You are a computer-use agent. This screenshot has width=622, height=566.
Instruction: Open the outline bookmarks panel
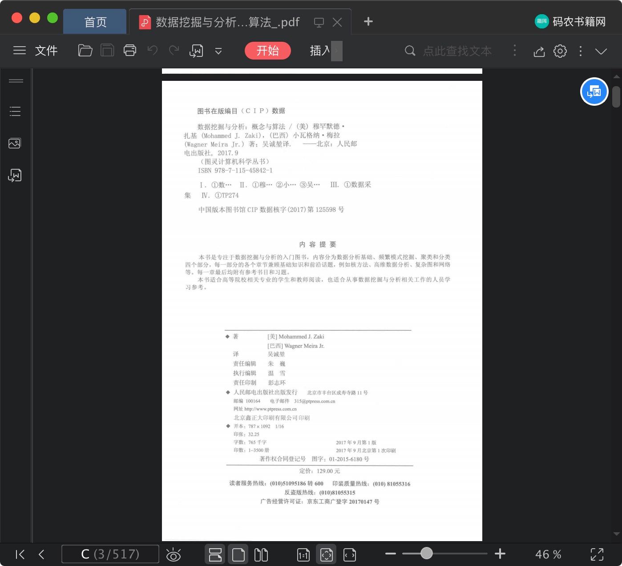click(15, 111)
